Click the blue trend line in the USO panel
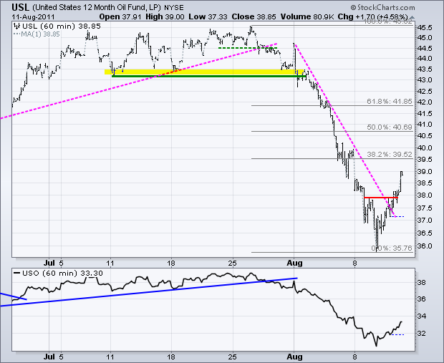This screenshot has height=363, width=444. [149, 291]
